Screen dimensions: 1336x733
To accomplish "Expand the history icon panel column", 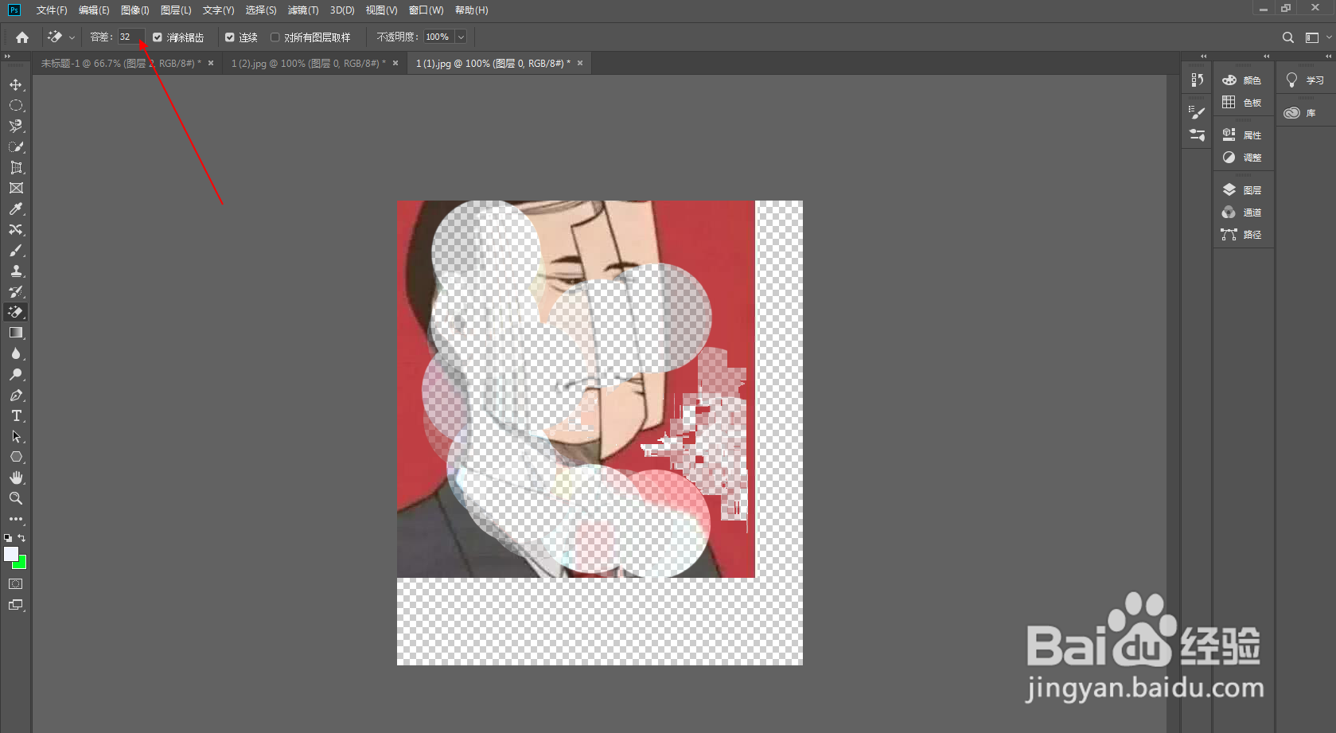I will tap(1203, 57).
